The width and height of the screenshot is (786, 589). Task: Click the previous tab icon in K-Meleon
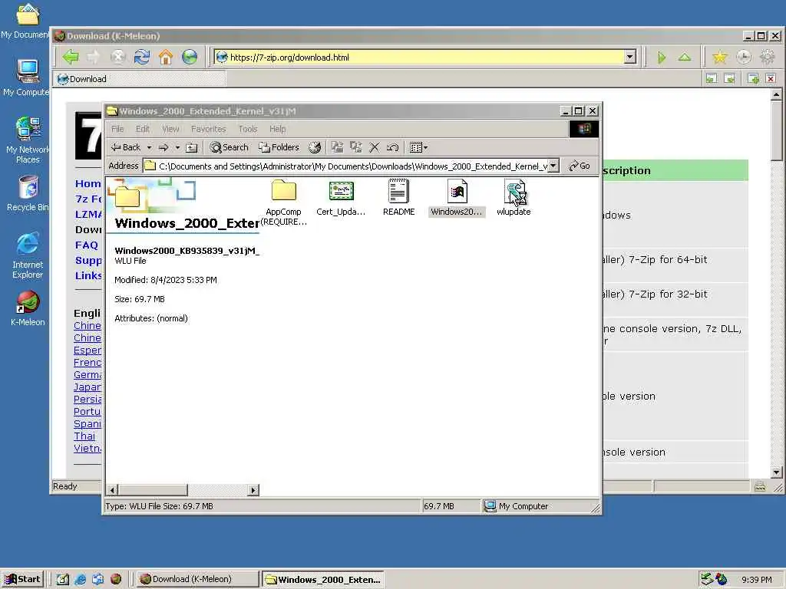[x=711, y=79]
